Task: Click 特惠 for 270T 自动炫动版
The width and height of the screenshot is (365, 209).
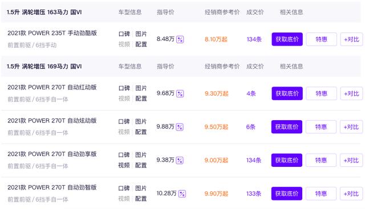Action: coord(321,127)
